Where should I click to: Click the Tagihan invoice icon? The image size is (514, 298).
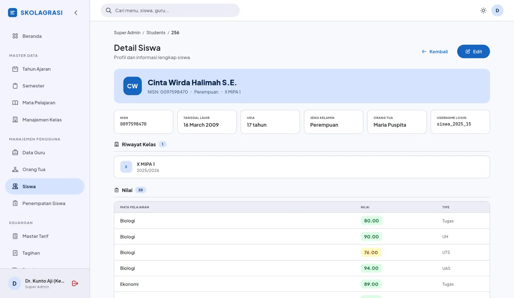15,253
